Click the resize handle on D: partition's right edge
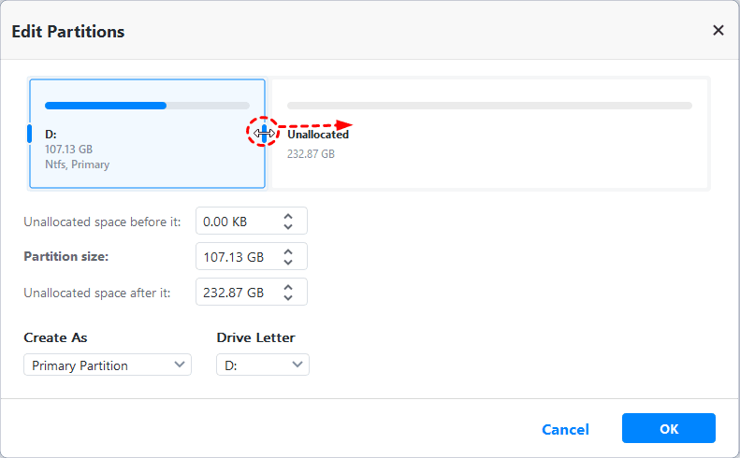Image resolution: width=740 pixels, height=458 pixels. pyautogui.click(x=265, y=134)
